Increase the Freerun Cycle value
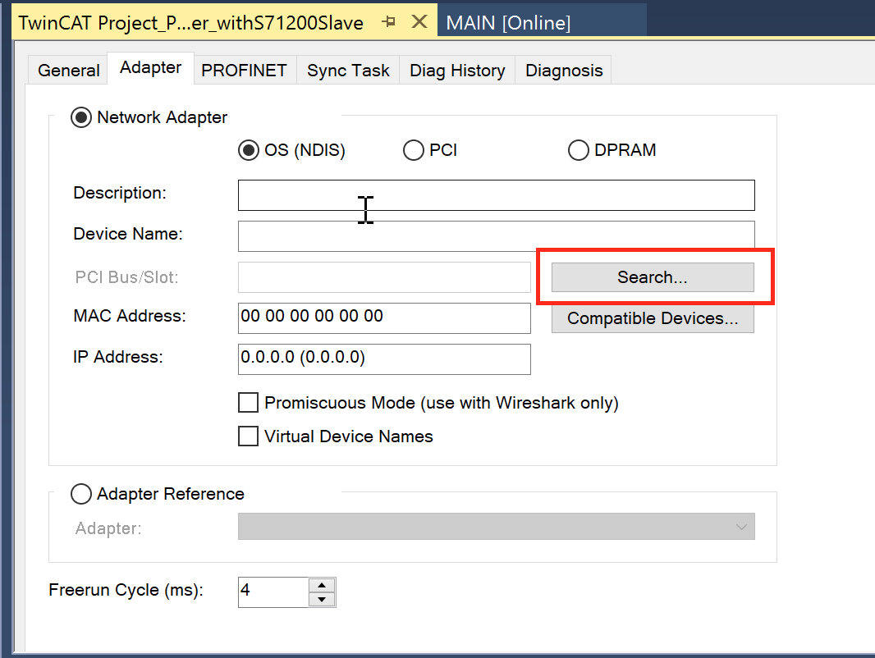 (x=322, y=585)
